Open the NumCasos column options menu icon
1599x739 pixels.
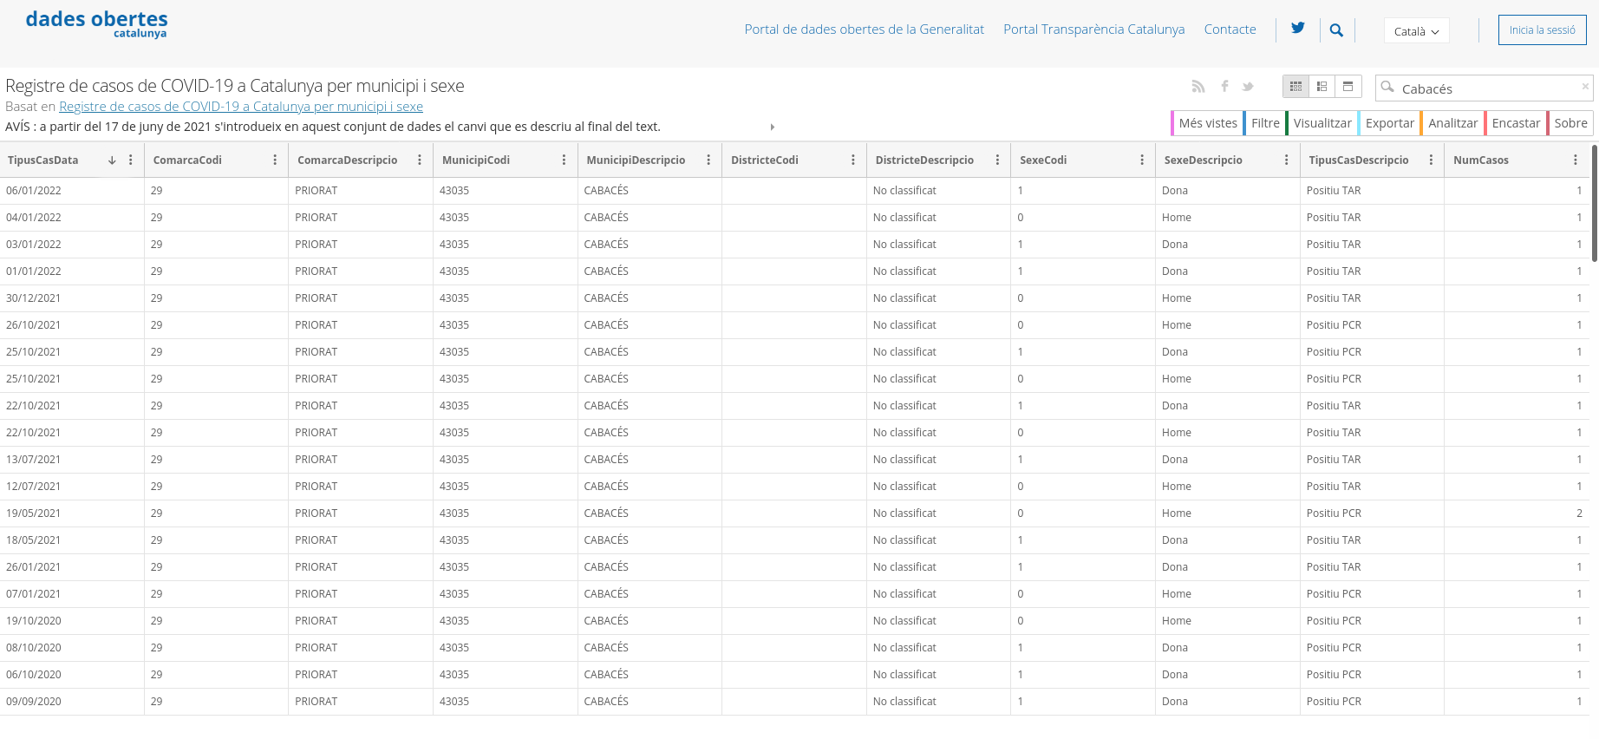(1575, 160)
